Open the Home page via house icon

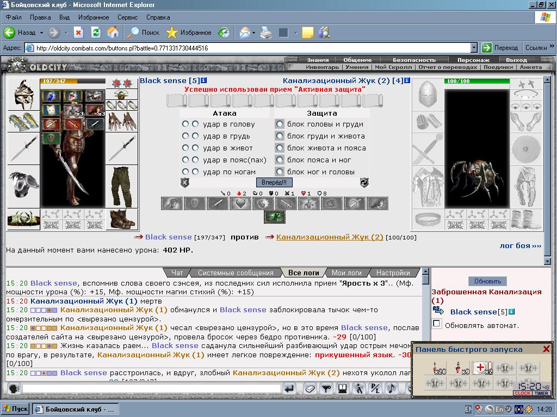[113, 33]
